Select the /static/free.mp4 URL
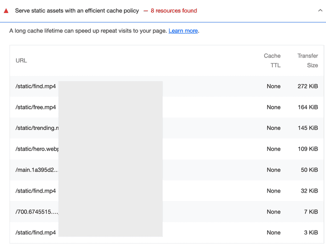Screen dimensions: 326x252 [36, 107]
